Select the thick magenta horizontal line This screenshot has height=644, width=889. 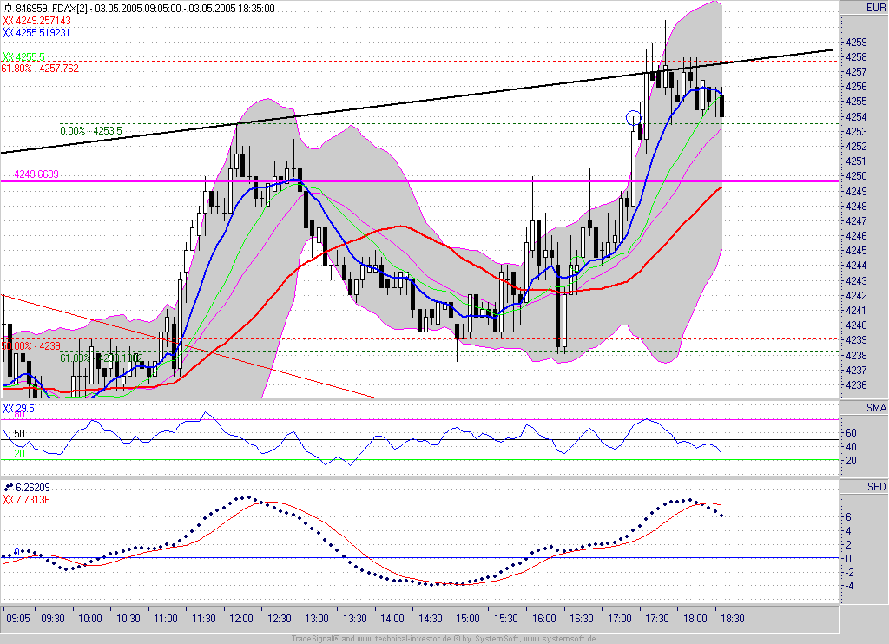(x=419, y=181)
